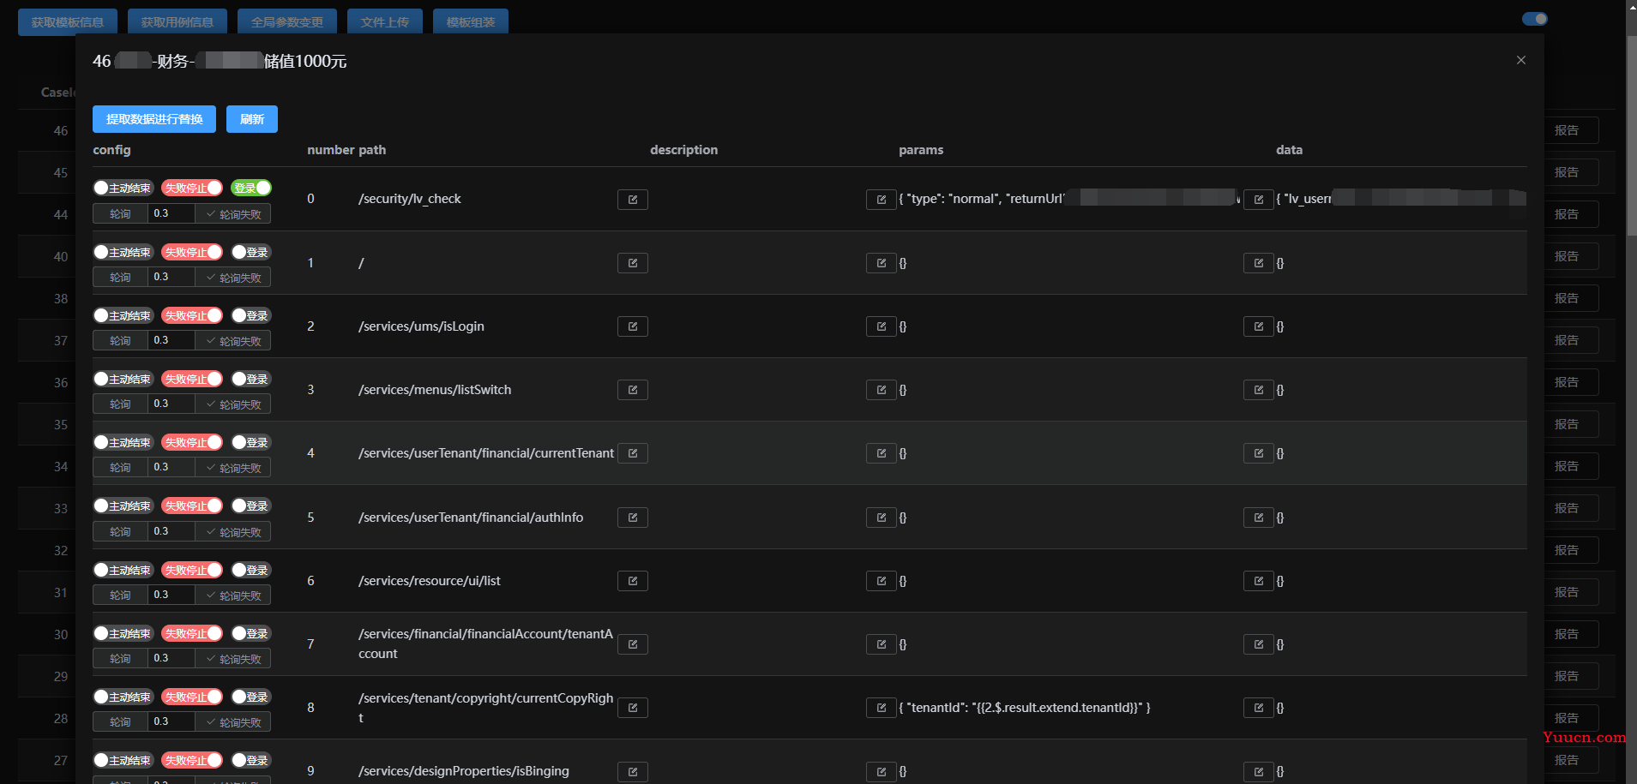Click 获取用例信息 button in top bar
1637x784 pixels.
click(178, 21)
